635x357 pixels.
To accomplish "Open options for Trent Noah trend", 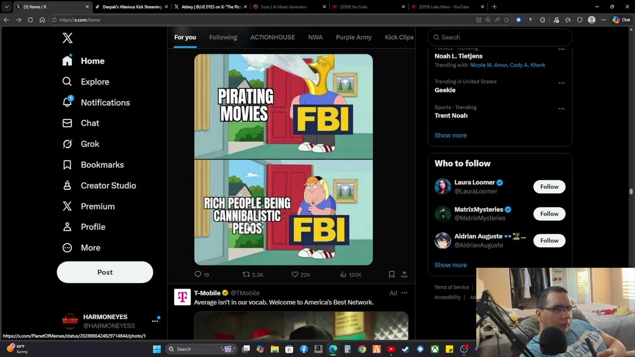I will pos(561,109).
